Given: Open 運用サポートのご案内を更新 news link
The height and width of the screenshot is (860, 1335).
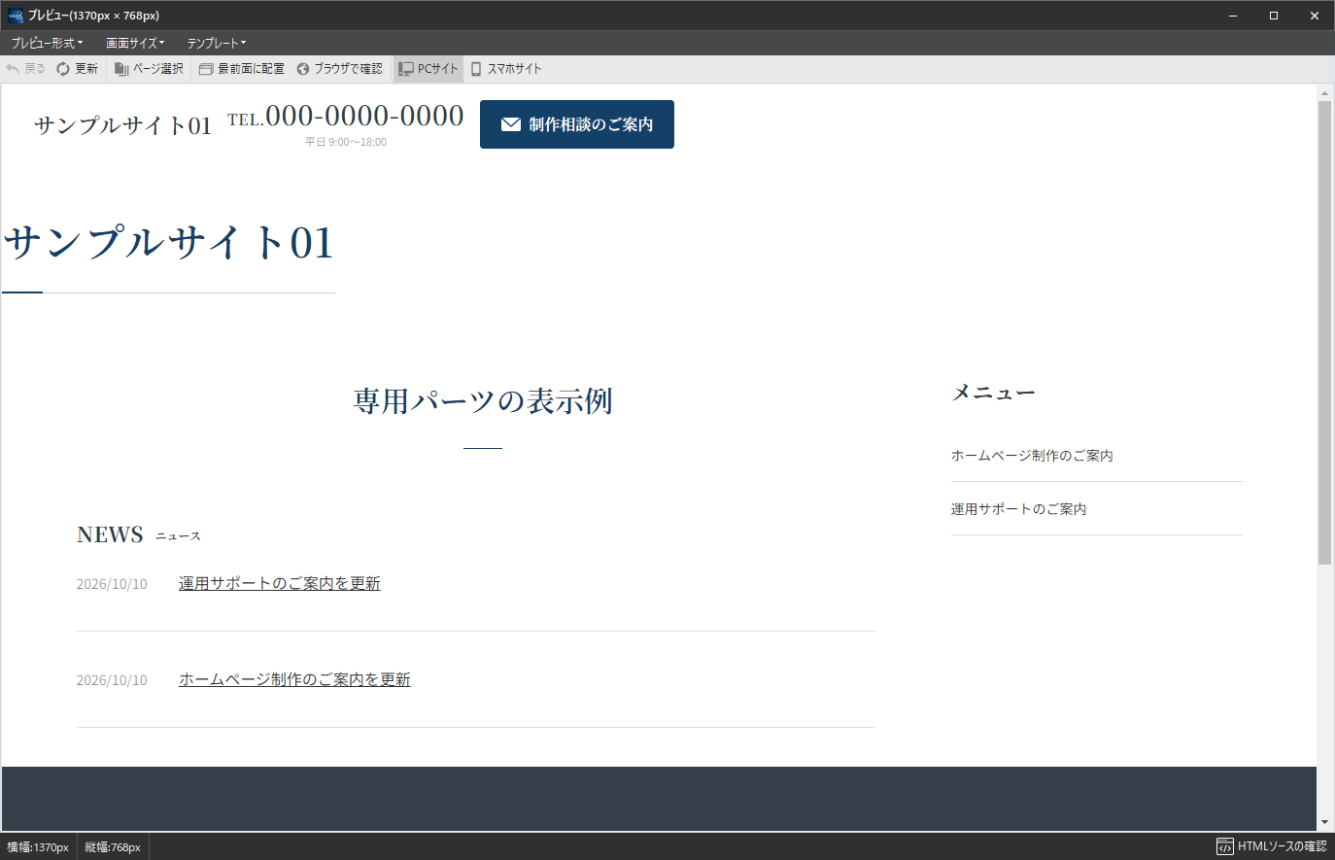Looking at the screenshot, I should coord(280,583).
